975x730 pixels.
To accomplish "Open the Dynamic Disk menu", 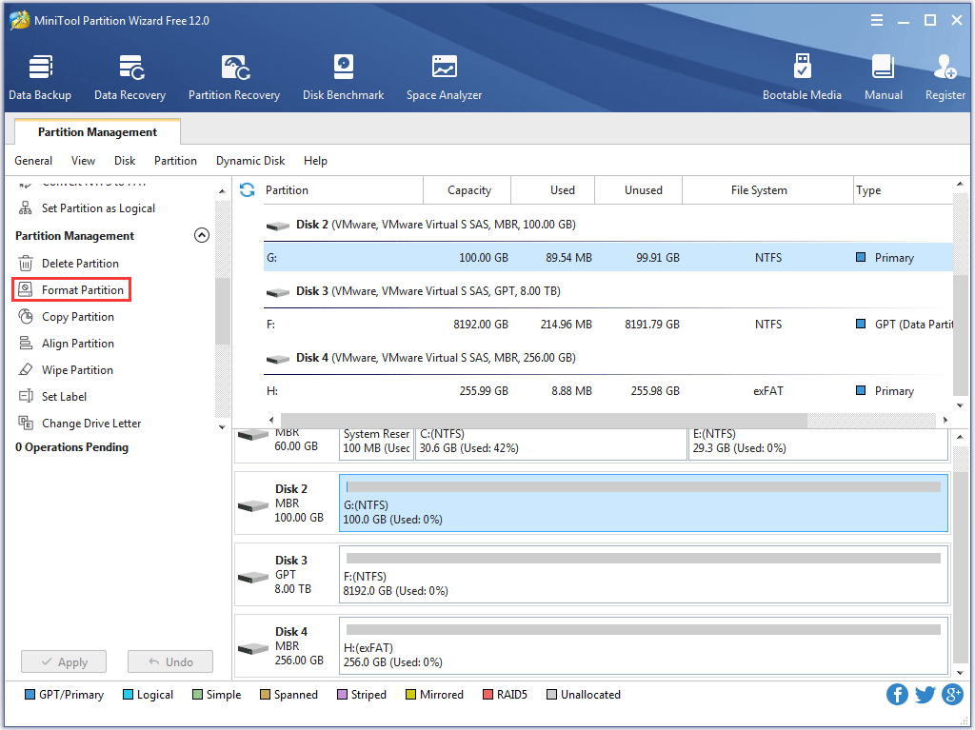I will [x=250, y=161].
